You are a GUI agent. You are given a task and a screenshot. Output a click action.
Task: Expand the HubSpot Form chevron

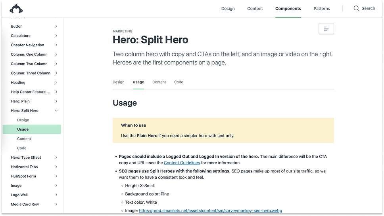(56, 176)
